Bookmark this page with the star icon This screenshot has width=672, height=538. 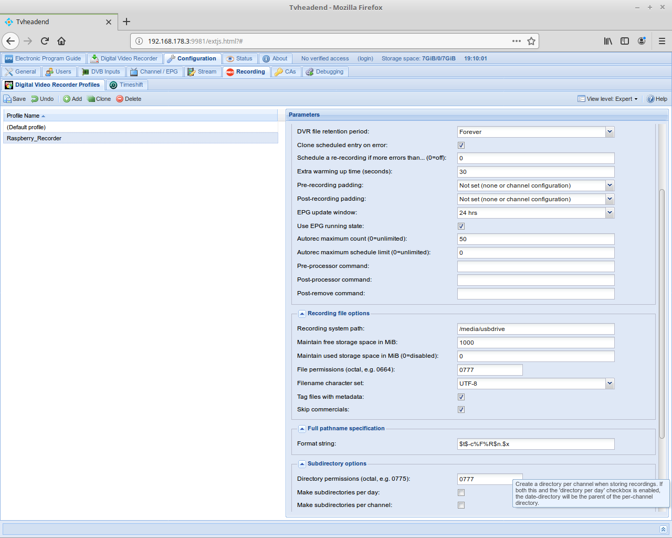[531, 41]
